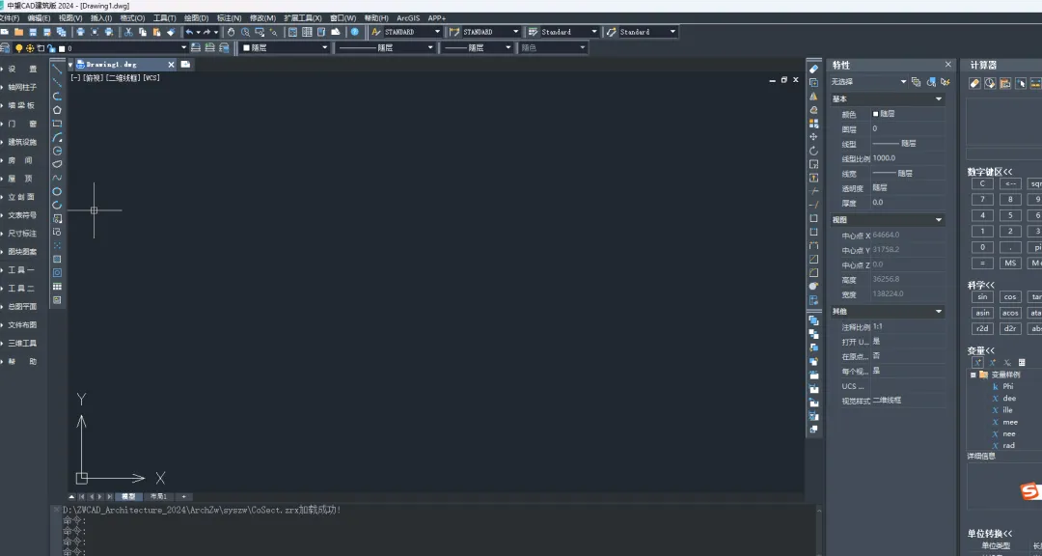The height and width of the screenshot is (556, 1042).
Task: Open the ArcGIS menu
Action: tap(408, 18)
